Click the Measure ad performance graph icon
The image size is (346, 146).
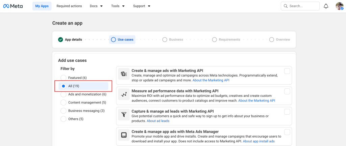124,95
